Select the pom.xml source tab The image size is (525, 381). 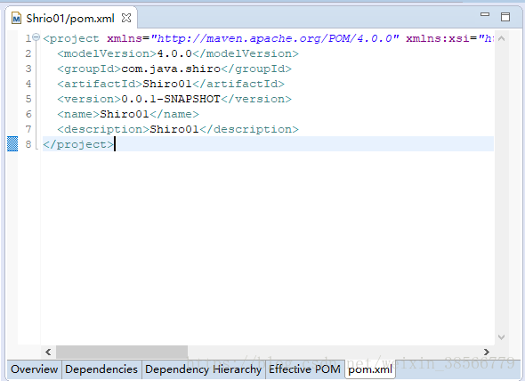(x=370, y=369)
